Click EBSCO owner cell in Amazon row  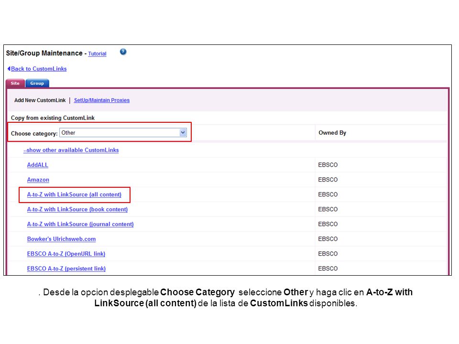[328, 180]
